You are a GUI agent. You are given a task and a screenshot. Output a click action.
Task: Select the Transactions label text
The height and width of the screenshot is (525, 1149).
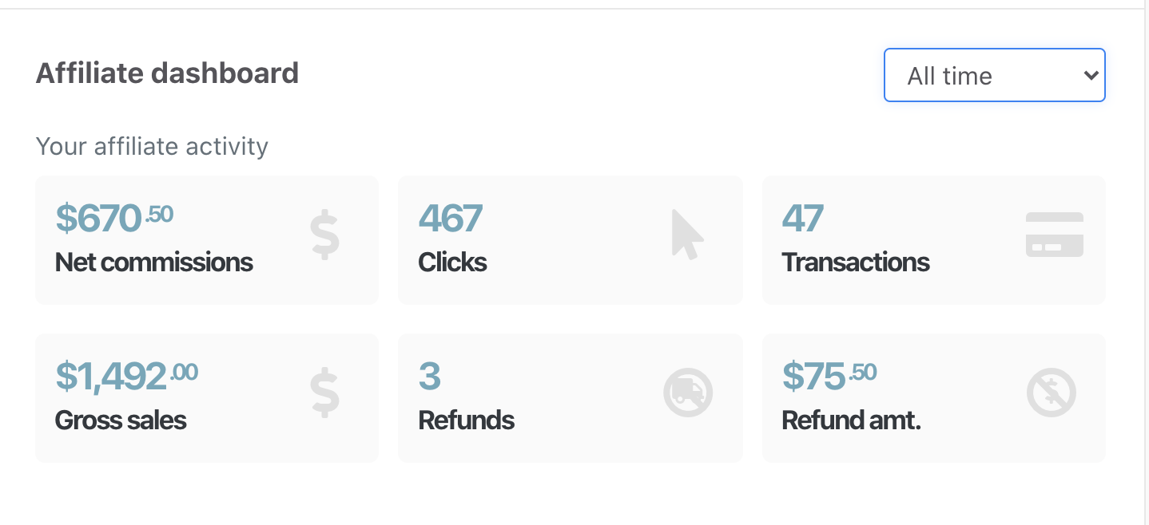(855, 262)
